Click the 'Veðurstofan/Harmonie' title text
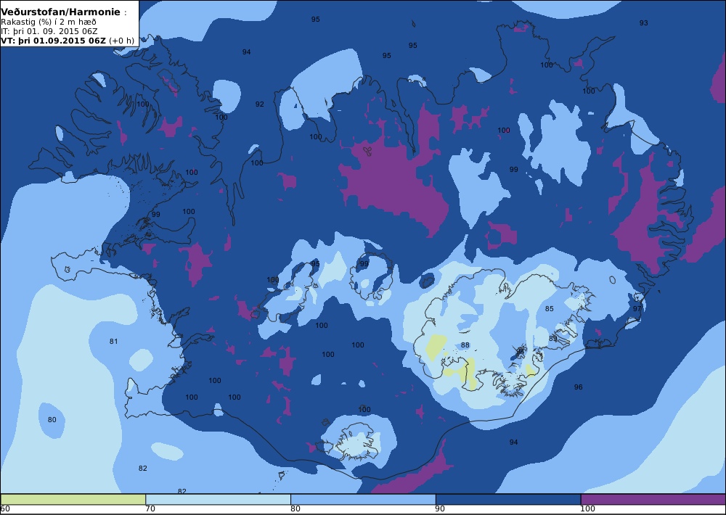 pyautogui.click(x=61, y=12)
